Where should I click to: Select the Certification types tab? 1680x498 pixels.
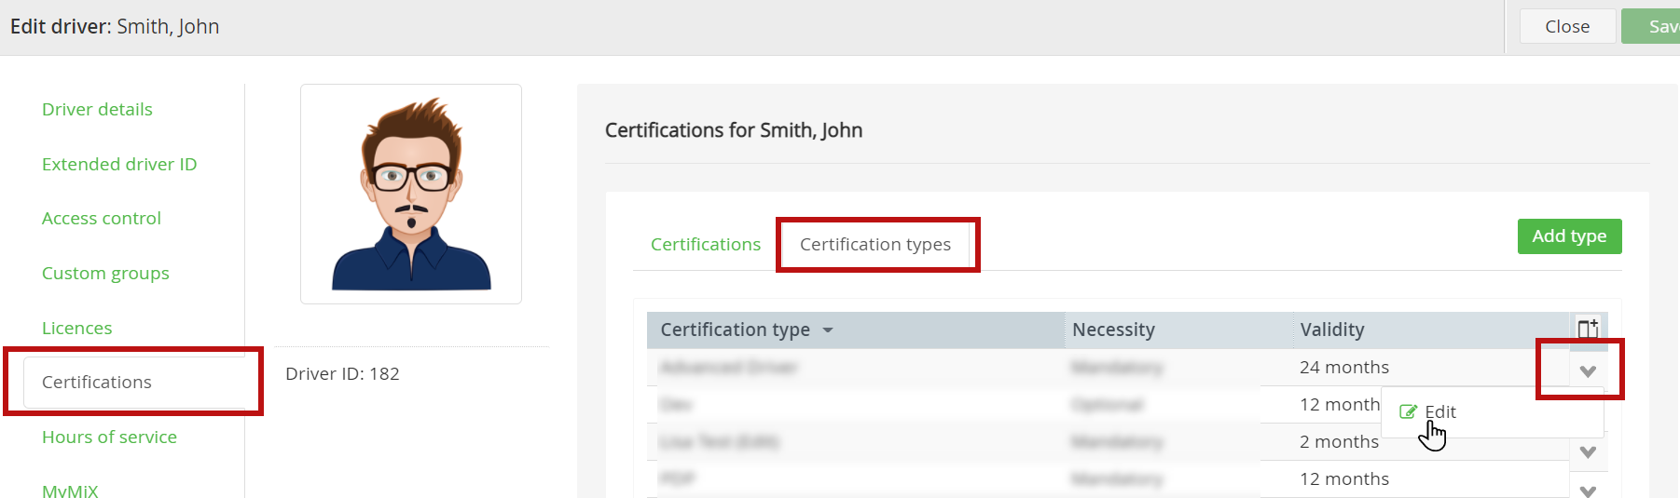click(x=875, y=244)
